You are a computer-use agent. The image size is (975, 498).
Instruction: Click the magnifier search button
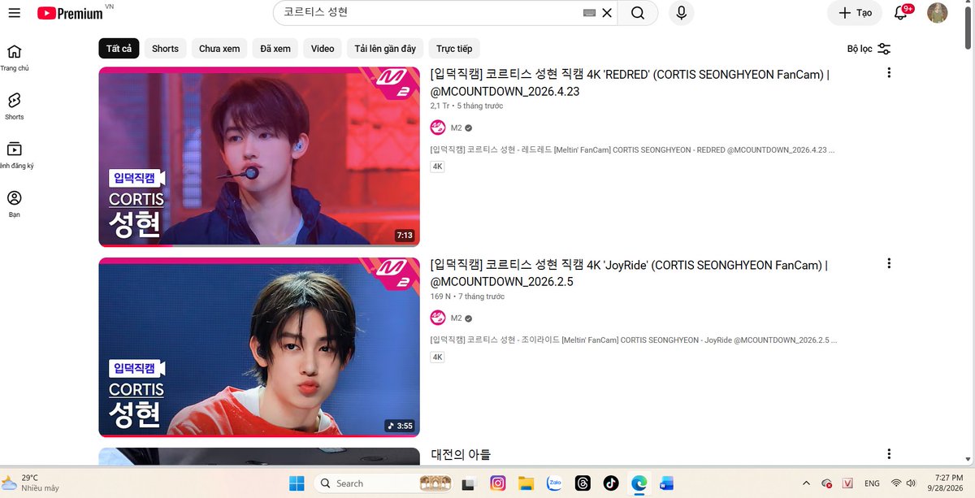638,13
